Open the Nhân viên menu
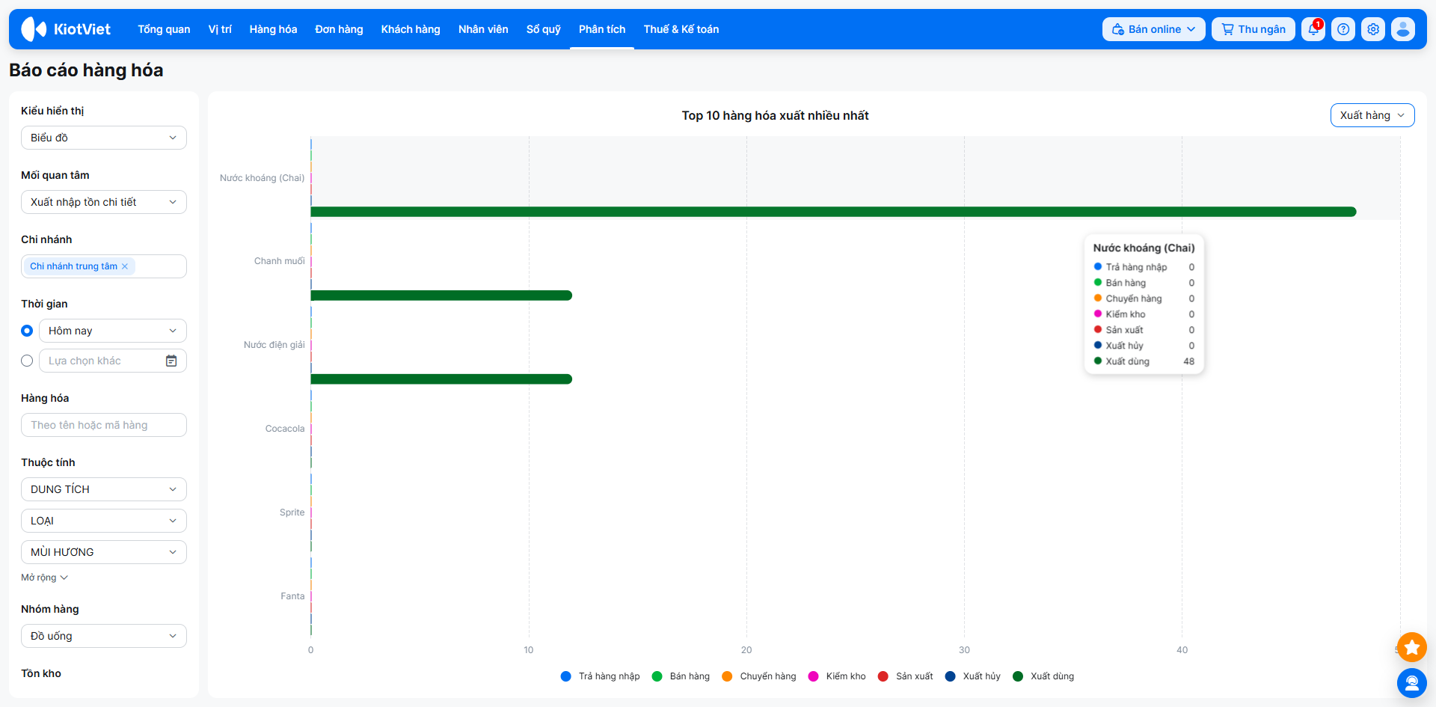Image resolution: width=1436 pixels, height=707 pixels. pyautogui.click(x=483, y=29)
